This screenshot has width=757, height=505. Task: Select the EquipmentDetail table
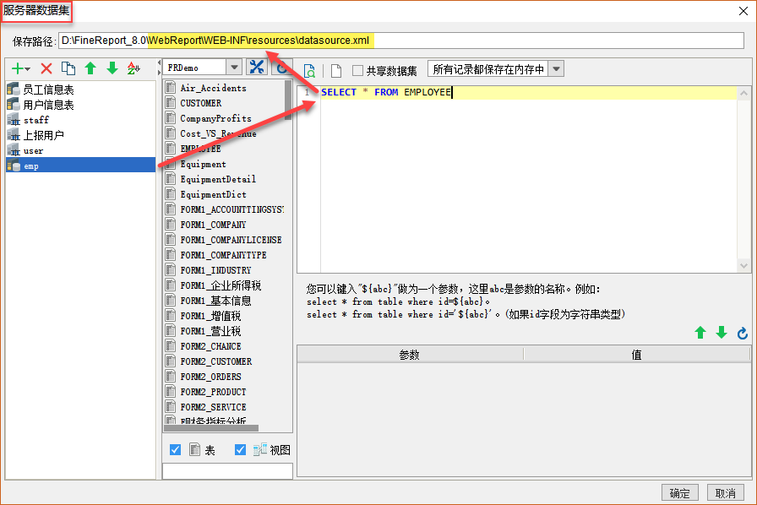click(x=218, y=179)
